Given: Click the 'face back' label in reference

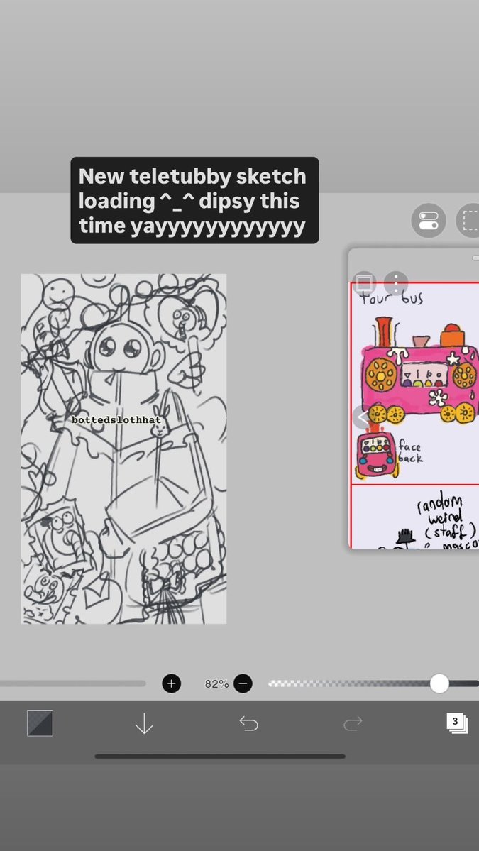Looking at the screenshot, I should coord(410,452).
